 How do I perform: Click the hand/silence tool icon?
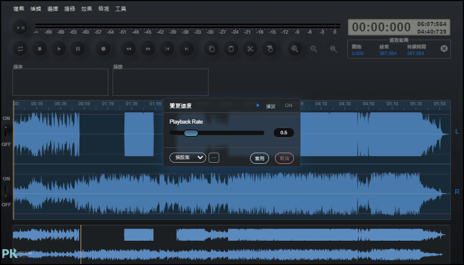tap(270, 49)
